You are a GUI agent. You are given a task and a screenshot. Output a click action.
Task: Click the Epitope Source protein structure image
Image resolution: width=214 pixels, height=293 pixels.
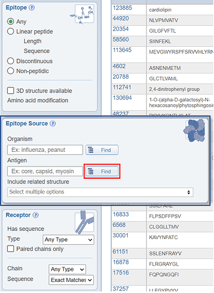pyautogui.click(x=194, y=131)
